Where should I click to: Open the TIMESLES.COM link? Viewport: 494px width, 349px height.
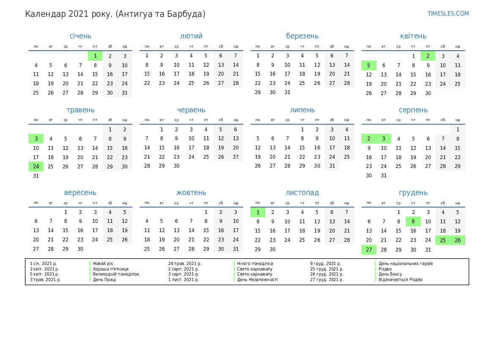pyautogui.click(x=448, y=14)
